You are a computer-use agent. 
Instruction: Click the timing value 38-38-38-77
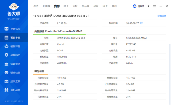[133, 23]
